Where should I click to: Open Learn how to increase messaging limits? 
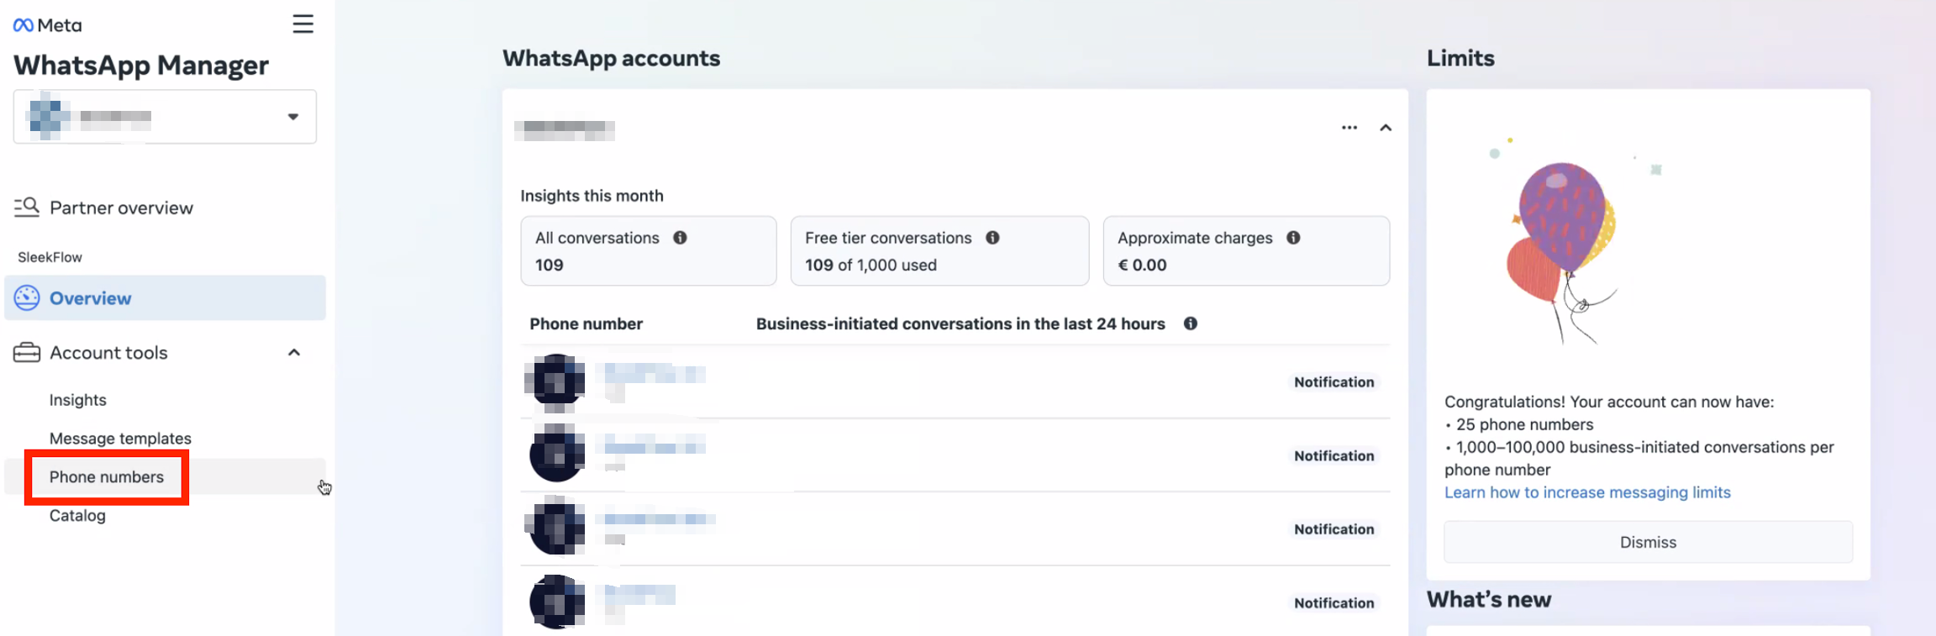tap(1587, 492)
